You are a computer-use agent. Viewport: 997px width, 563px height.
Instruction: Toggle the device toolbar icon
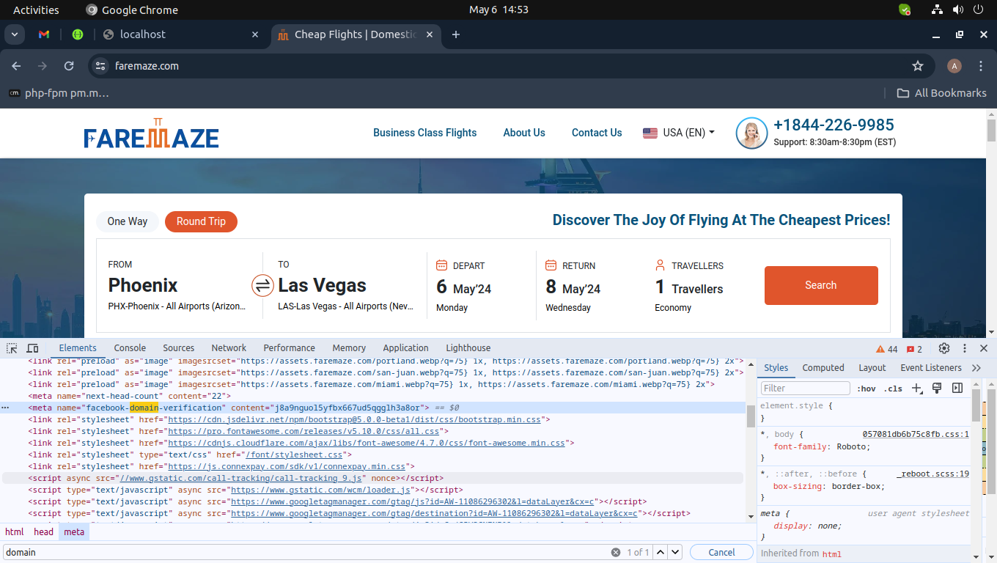[x=32, y=348]
